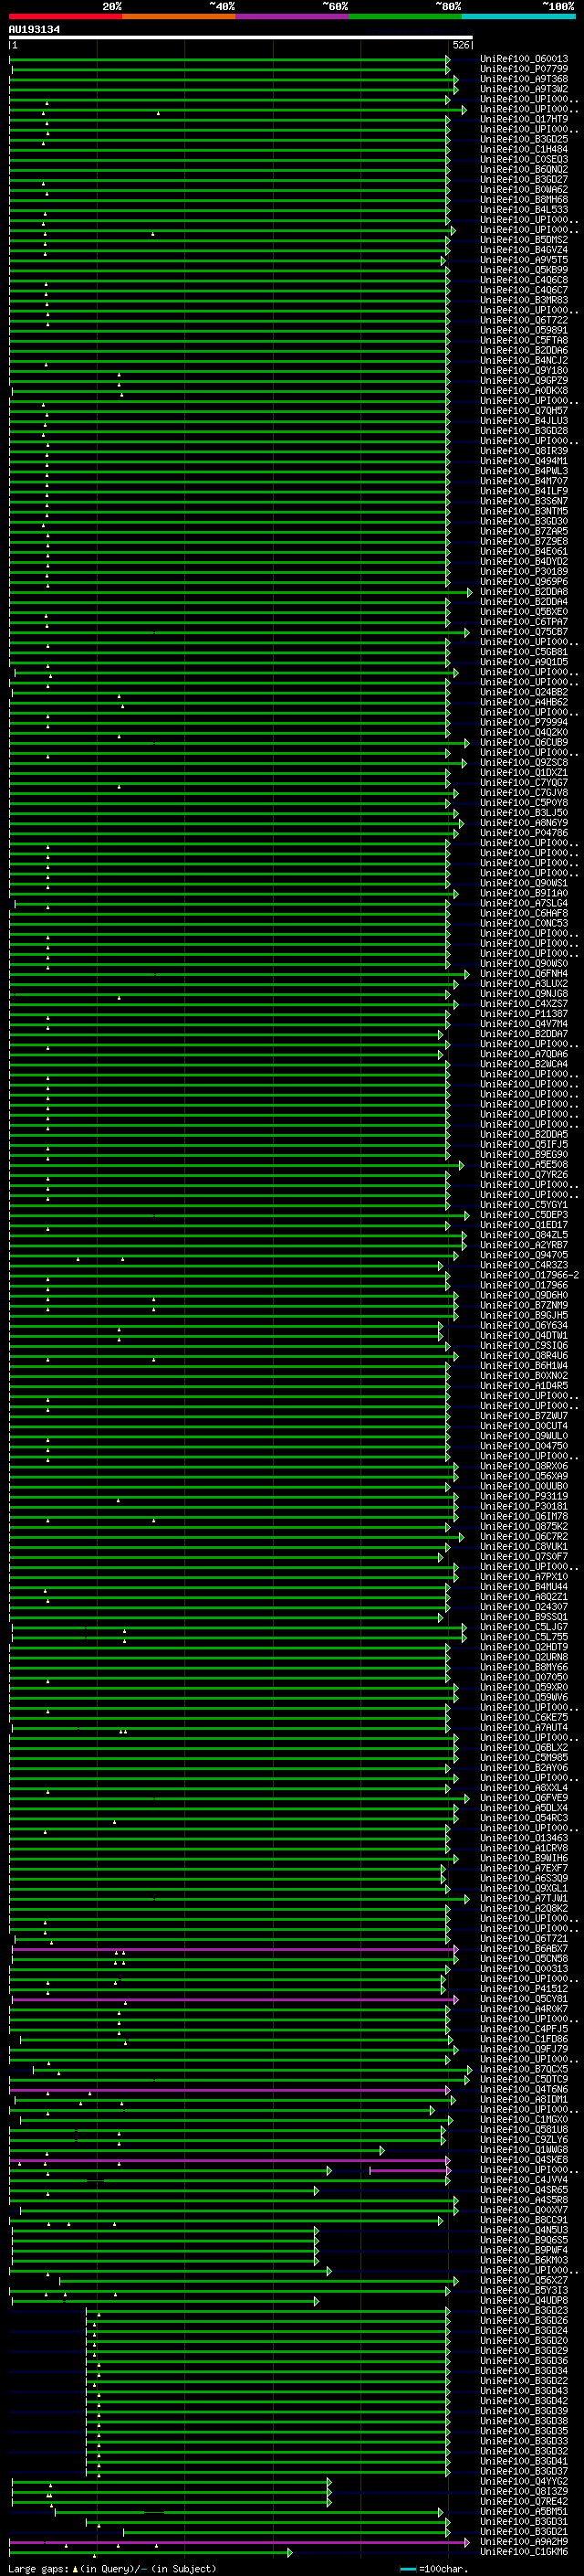
Task: Select the UniRef100_B3GD37 hit label
Action: click(x=524, y=2472)
